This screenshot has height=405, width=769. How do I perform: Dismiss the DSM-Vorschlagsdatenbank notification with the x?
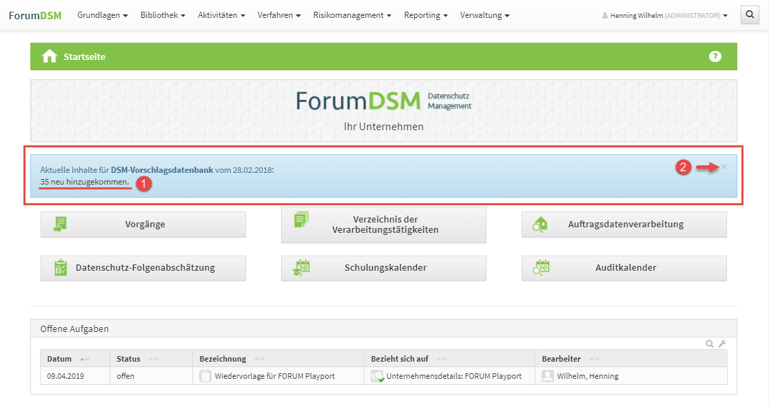(724, 167)
